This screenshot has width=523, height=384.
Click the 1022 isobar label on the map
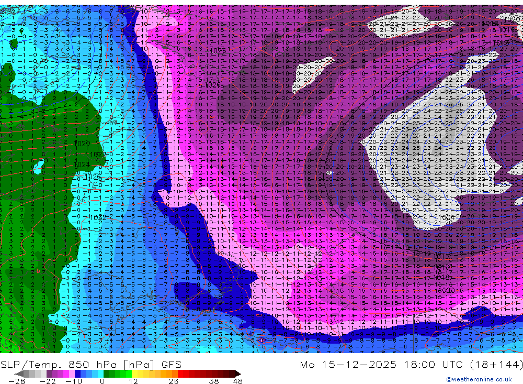coord(98,155)
